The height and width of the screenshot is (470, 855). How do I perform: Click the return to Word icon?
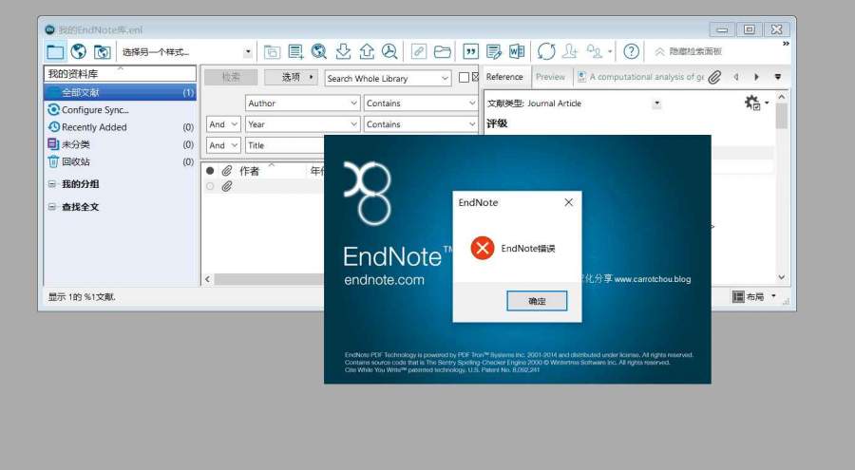point(517,52)
